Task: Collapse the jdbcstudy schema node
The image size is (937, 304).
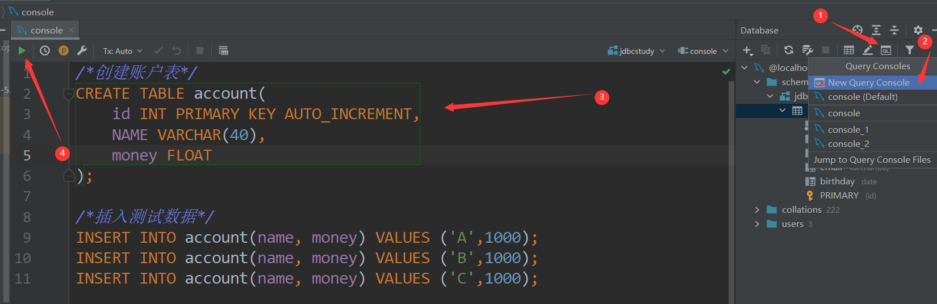Action: (x=770, y=96)
